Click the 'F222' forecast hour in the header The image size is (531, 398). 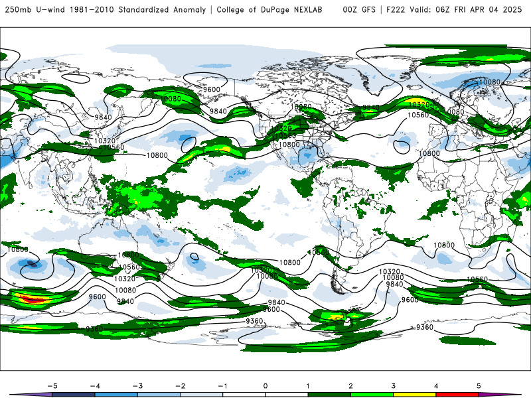tap(396, 9)
